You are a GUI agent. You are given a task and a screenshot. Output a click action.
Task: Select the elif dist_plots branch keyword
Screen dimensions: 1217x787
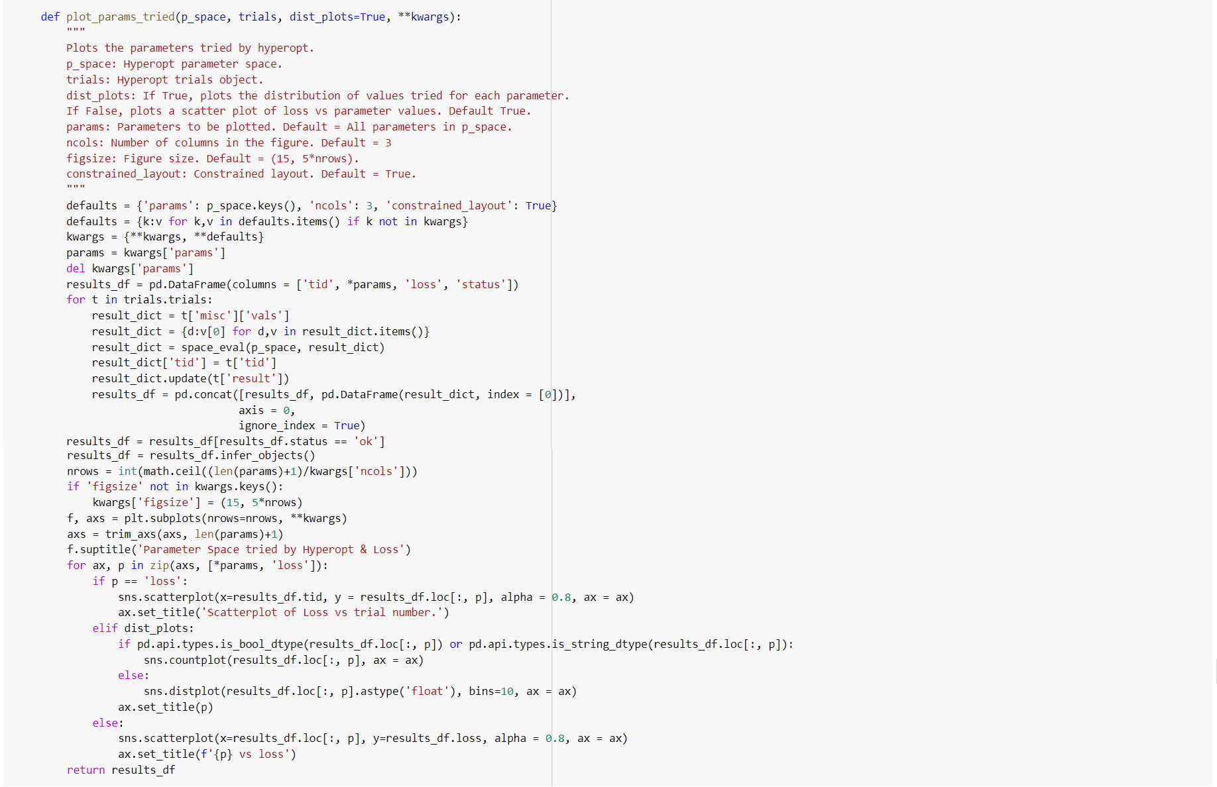[x=105, y=628]
